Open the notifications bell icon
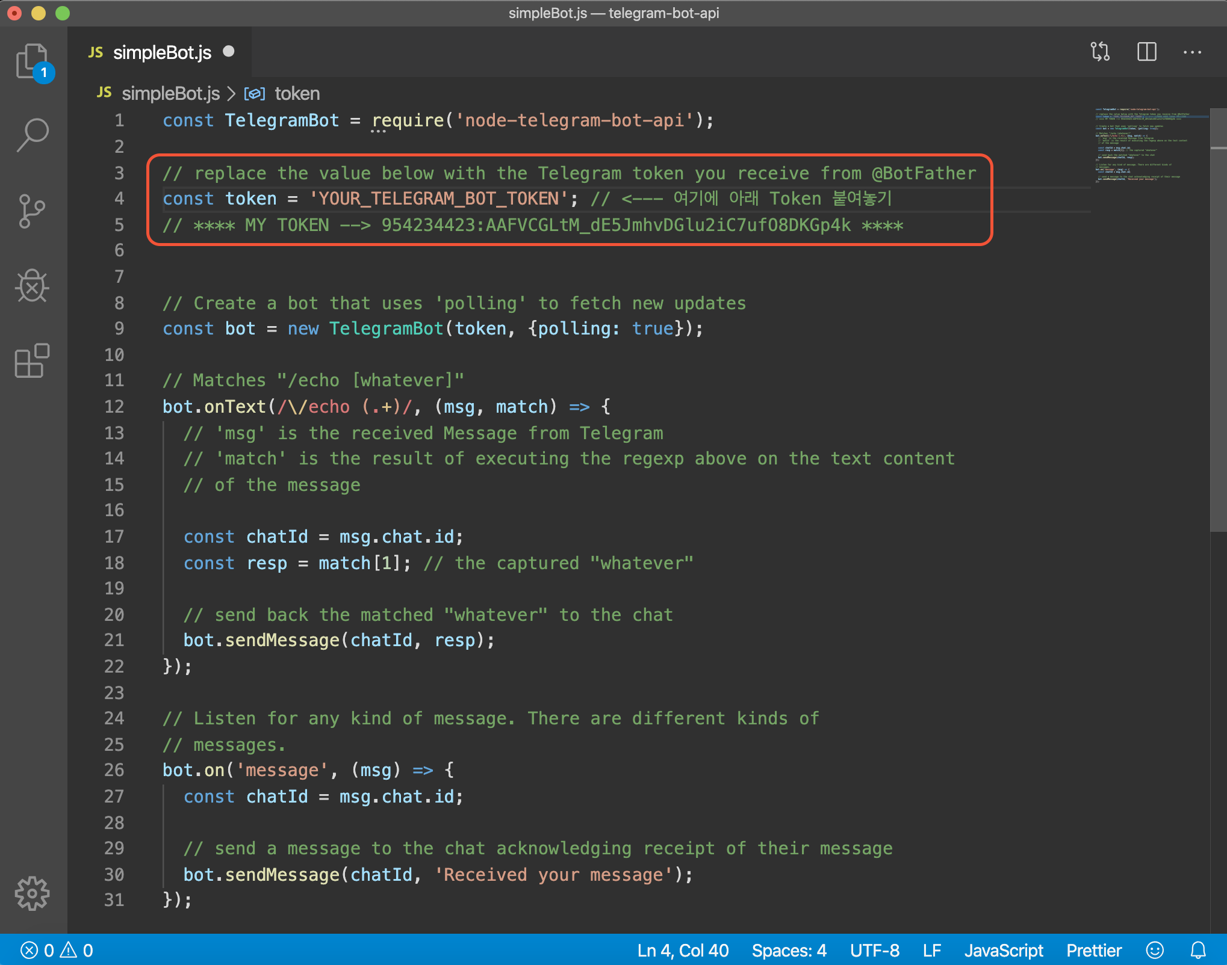The width and height of the screenshot is (1227, 965). click(x=1198, y=951)
